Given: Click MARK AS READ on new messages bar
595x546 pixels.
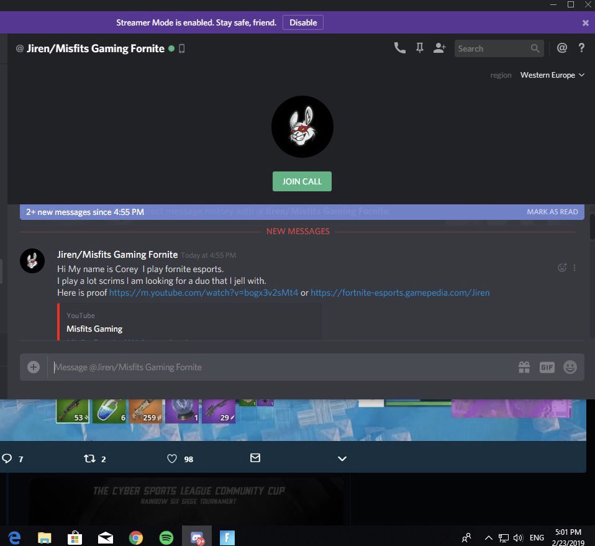Looking at the screenshot, I should pyautogui.click(x=552, y=212).
